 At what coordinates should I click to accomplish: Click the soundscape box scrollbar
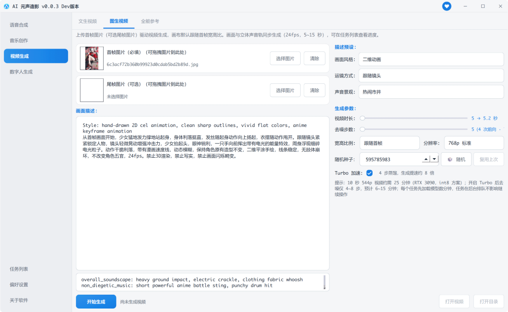point(324,282)
